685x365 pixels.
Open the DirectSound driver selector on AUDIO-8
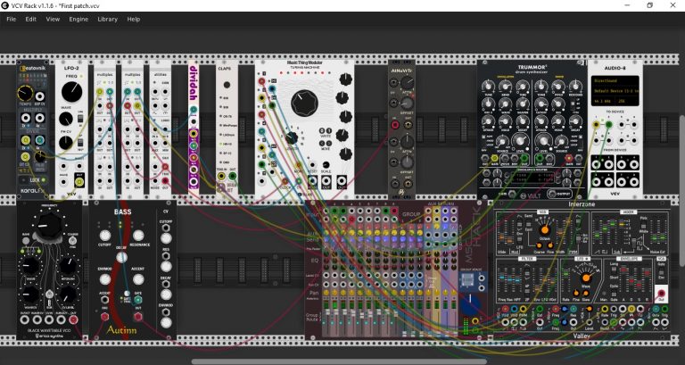(x=615, y=82)
